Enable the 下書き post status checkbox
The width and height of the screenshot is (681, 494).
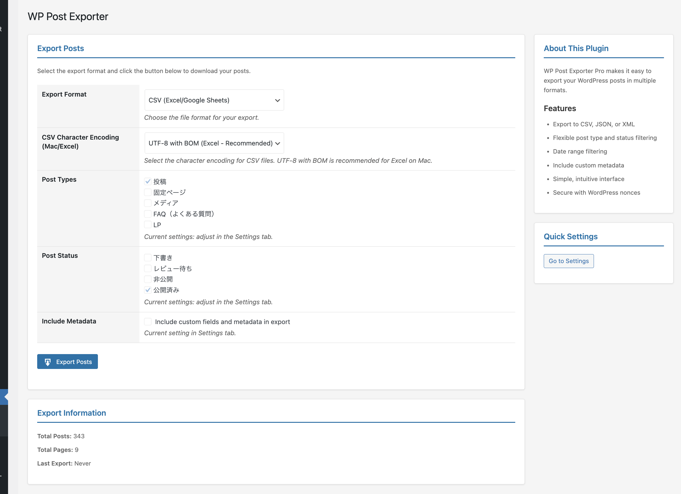pyautogui.click(x=148, y=258)
